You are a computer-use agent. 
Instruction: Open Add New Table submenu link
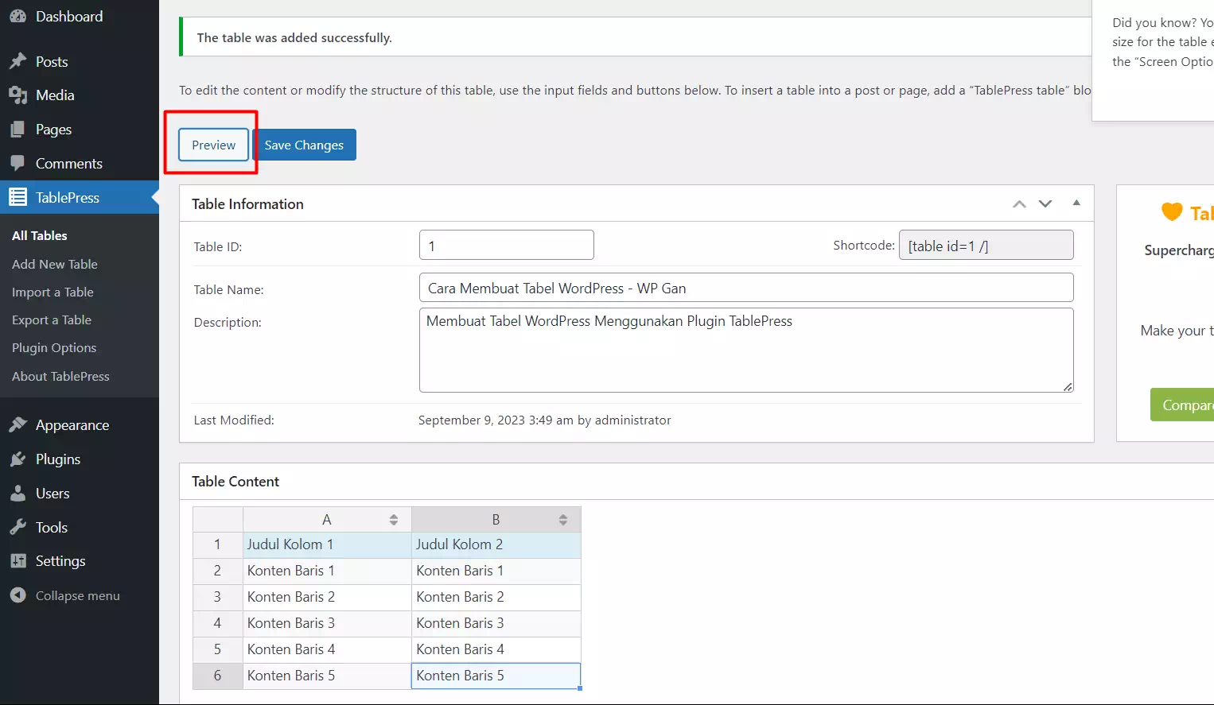[x=55, y=264]
